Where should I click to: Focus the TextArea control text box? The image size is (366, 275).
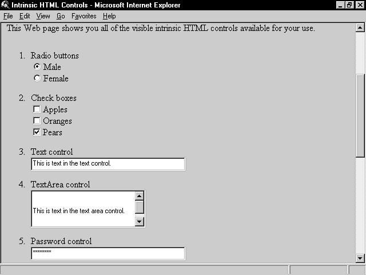[x=83, y=210]
